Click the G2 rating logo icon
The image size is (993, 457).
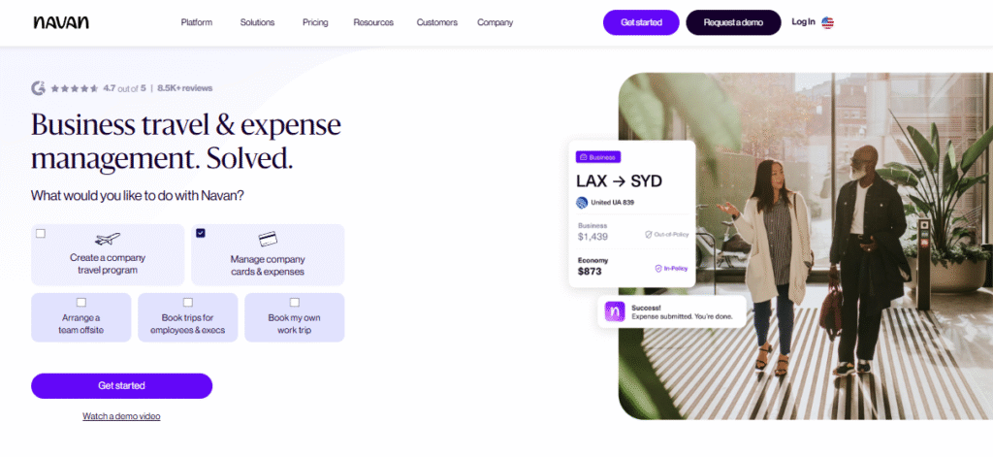(x=38, y=88)
